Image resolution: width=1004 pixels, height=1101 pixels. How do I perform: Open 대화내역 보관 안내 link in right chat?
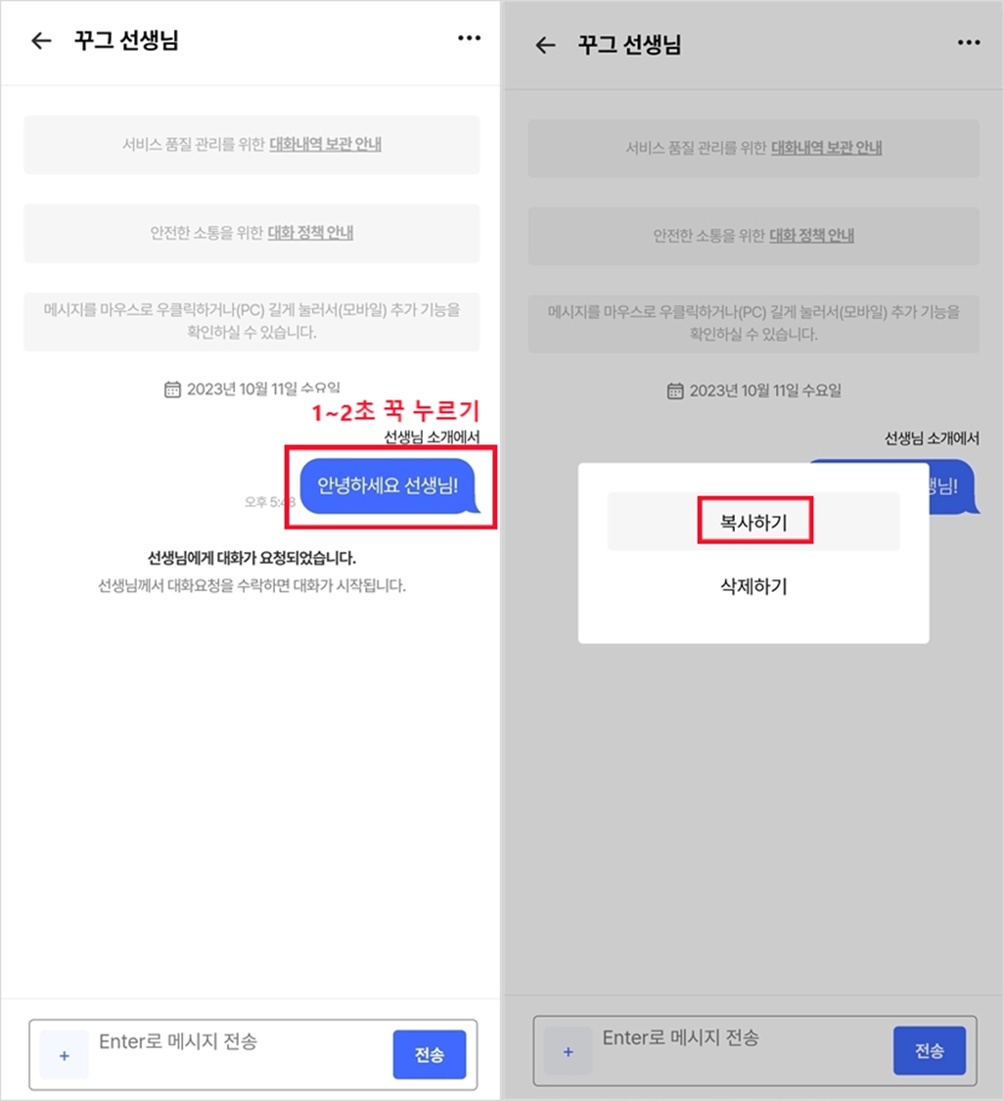(826, 148)
